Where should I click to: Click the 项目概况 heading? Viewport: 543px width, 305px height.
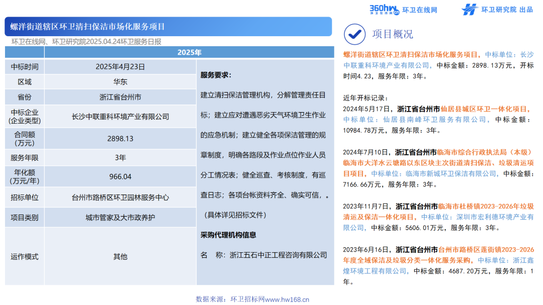click(x=392, y=34)
